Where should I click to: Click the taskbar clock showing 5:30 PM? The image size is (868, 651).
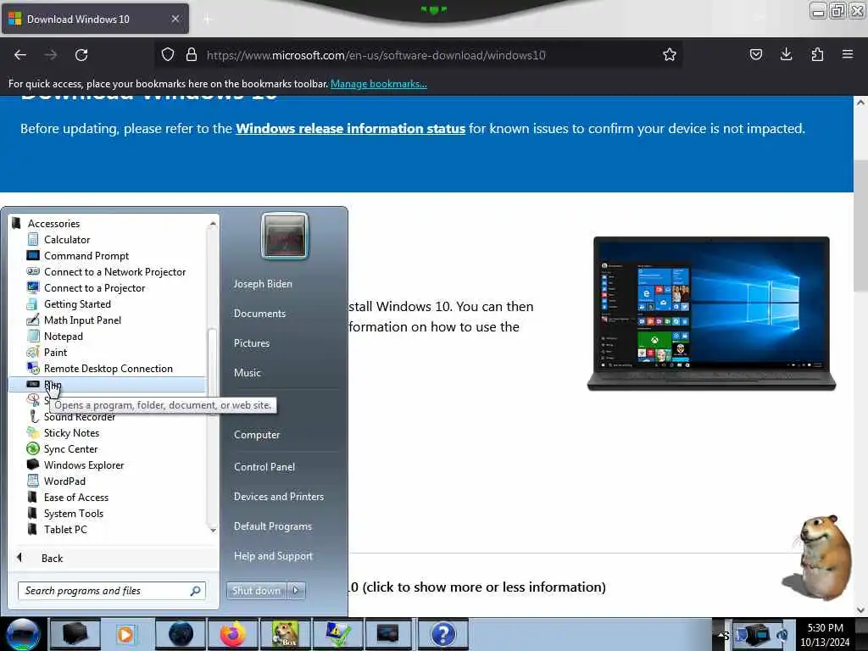(825, 635)
